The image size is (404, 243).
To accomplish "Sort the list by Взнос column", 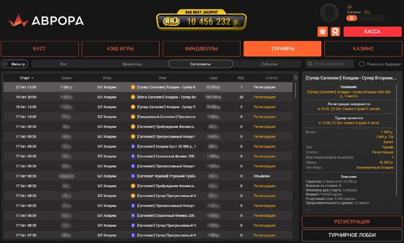I will (x=67, y=78).
